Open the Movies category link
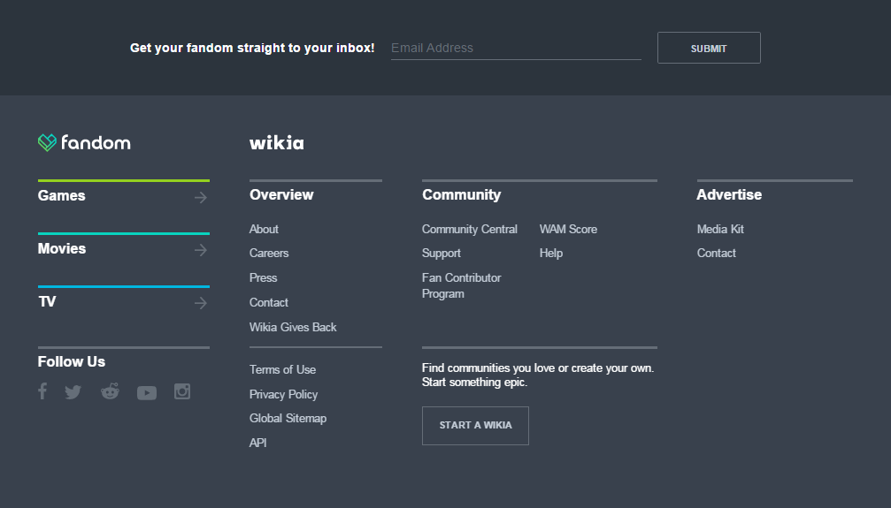 pos(62,249)
